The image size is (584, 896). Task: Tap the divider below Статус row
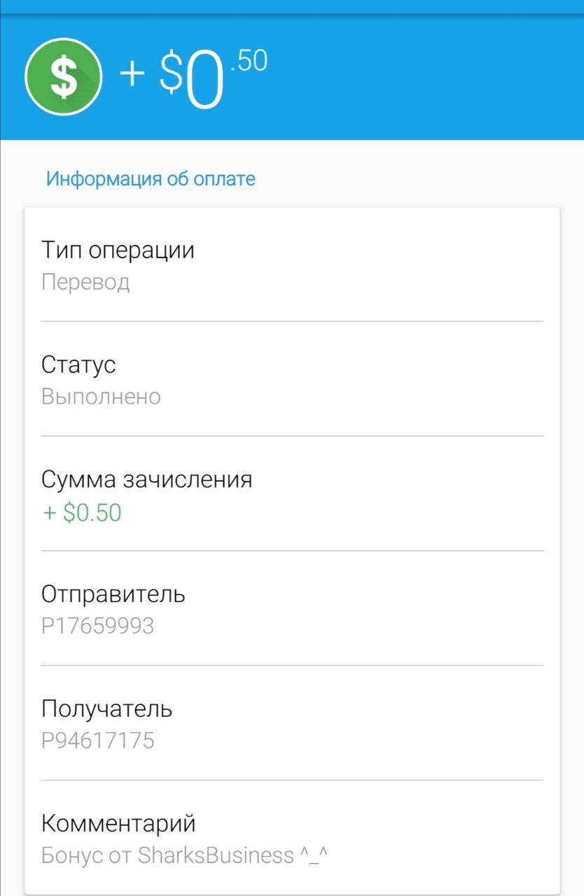coord(292,436)
